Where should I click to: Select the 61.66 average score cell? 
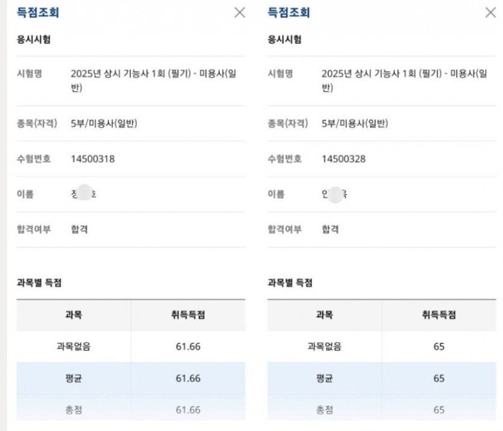[x=188, y=379]
